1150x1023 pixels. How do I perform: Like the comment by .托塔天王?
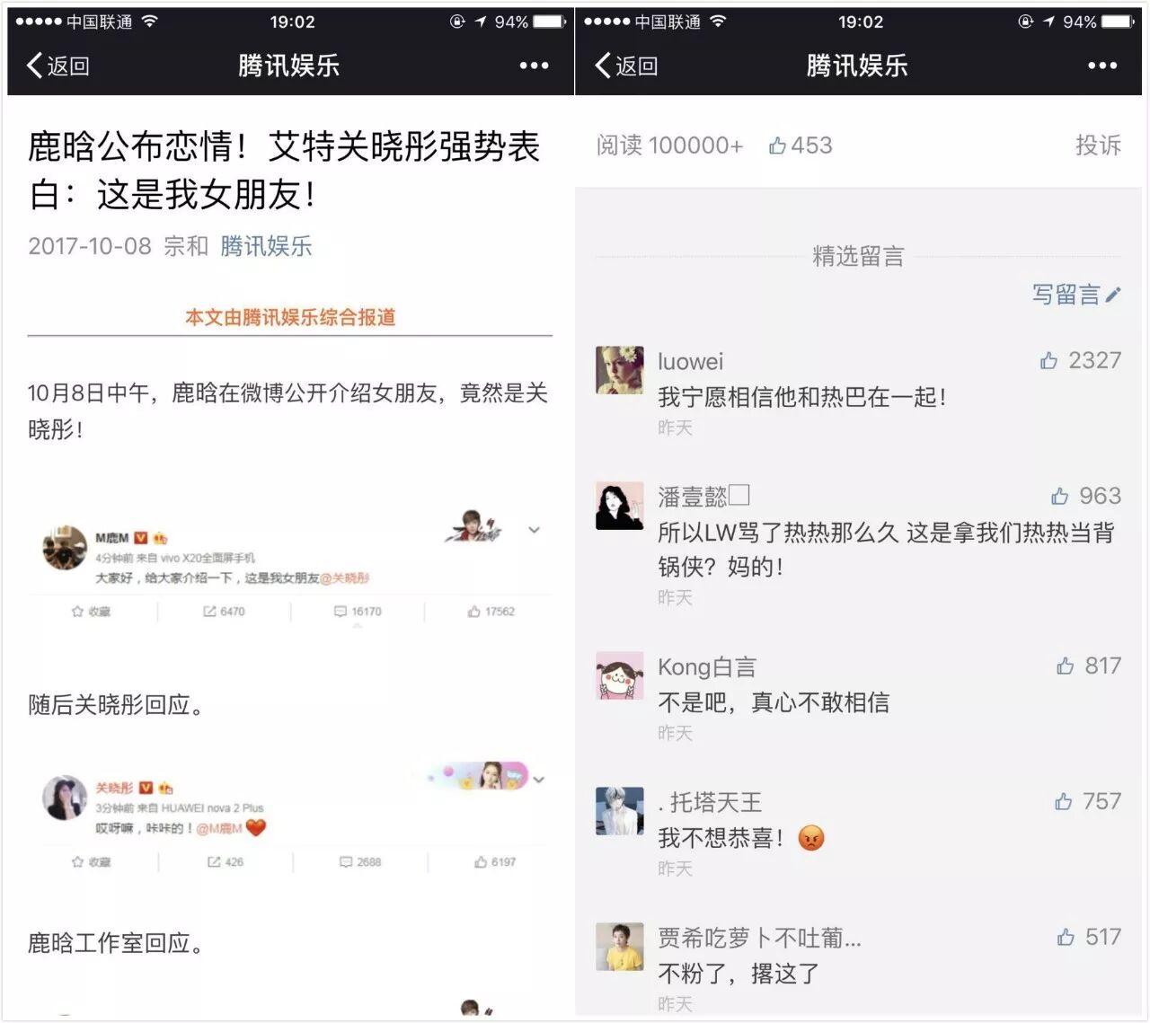coord(1064,802)
